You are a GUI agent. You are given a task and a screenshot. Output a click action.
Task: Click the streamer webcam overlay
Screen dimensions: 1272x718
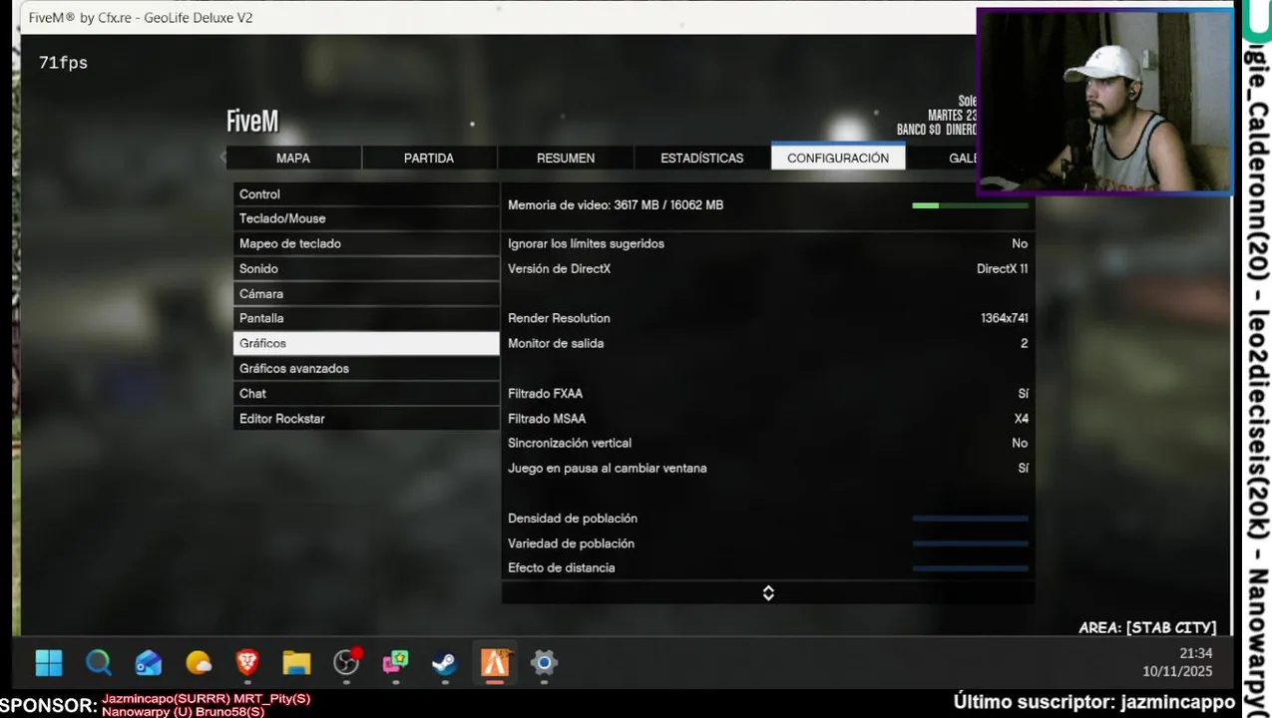click(x=1104, y=101)
